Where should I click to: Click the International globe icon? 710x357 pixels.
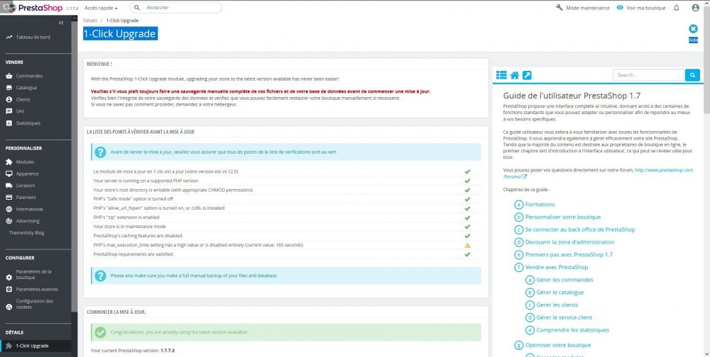(x=9, y=209)
